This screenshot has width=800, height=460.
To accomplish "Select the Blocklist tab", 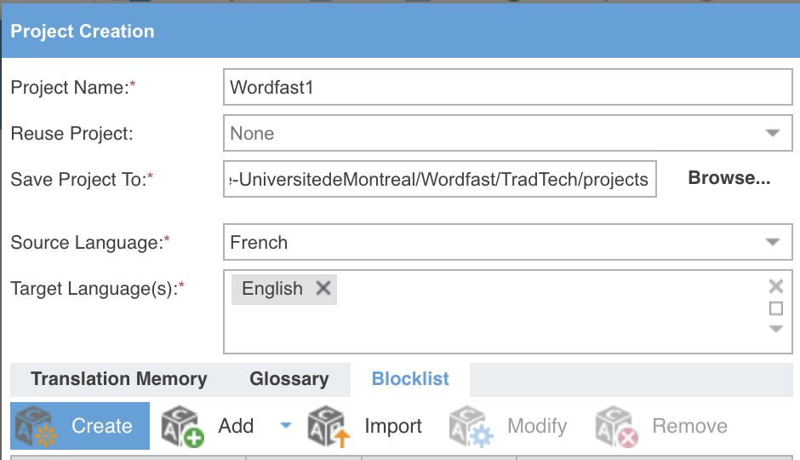I will (410, 379).
